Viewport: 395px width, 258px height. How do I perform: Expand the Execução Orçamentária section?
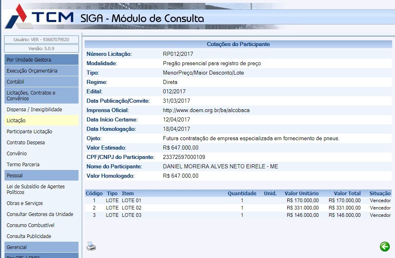click(41, 71)
